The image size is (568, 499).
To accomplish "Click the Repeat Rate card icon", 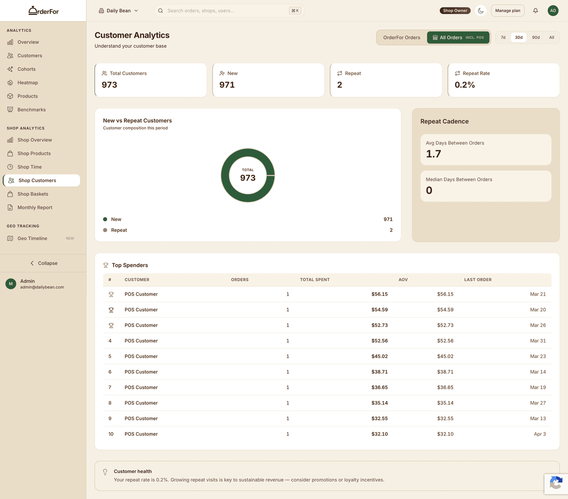I will 458,73.
